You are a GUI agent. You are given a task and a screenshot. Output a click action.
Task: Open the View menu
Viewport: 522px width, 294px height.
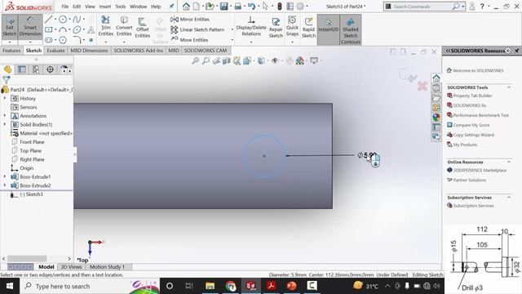90,7
